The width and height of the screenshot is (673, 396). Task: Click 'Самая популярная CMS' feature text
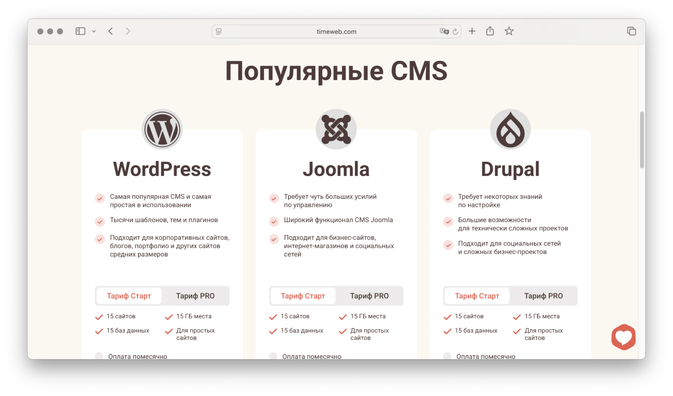tap(160, 201)
